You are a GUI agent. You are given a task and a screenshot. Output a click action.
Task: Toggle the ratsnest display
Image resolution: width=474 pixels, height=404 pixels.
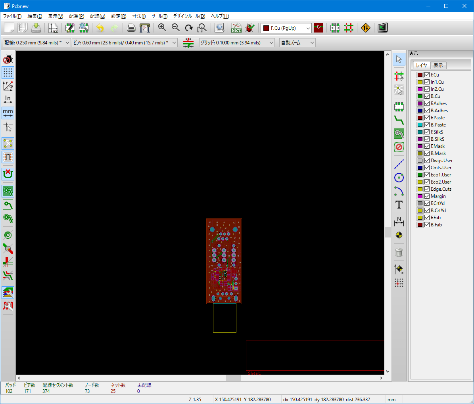(8, 144)
